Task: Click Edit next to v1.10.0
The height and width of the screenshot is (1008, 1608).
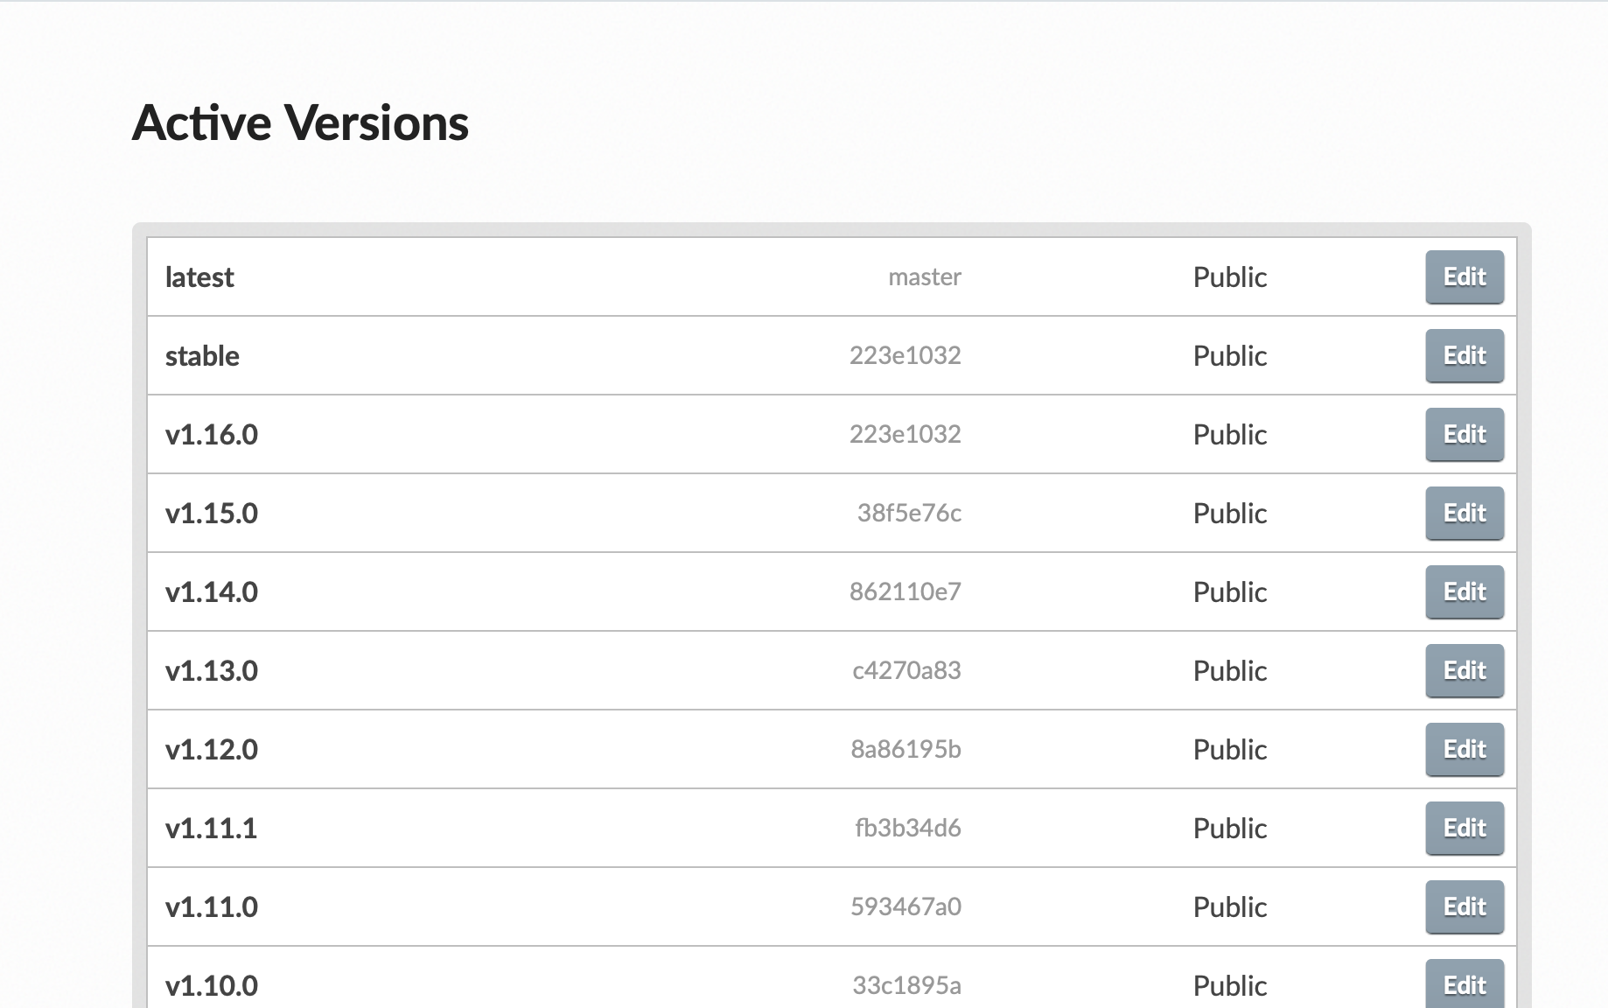Action: (1464, 985)
